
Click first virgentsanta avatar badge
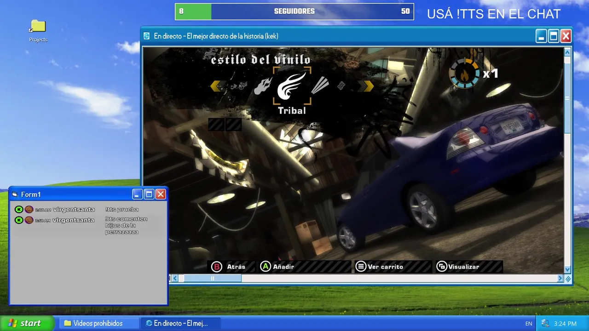click(29, 209)
